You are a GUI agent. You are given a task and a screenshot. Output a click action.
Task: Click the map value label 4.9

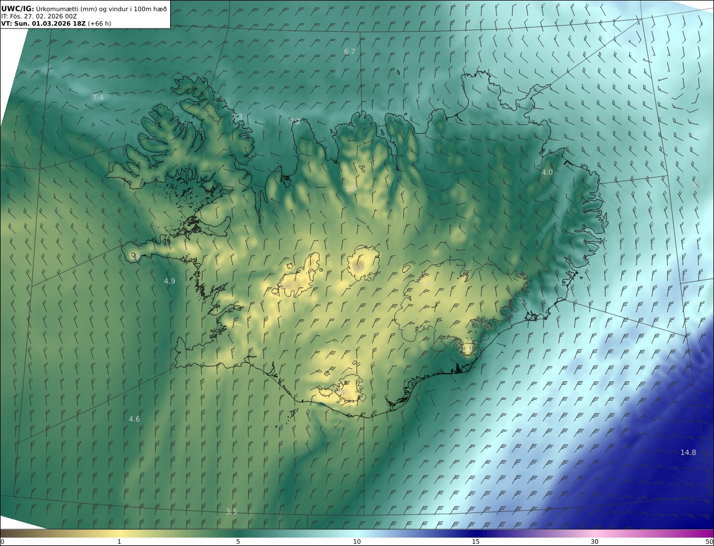tap(170, 281)
